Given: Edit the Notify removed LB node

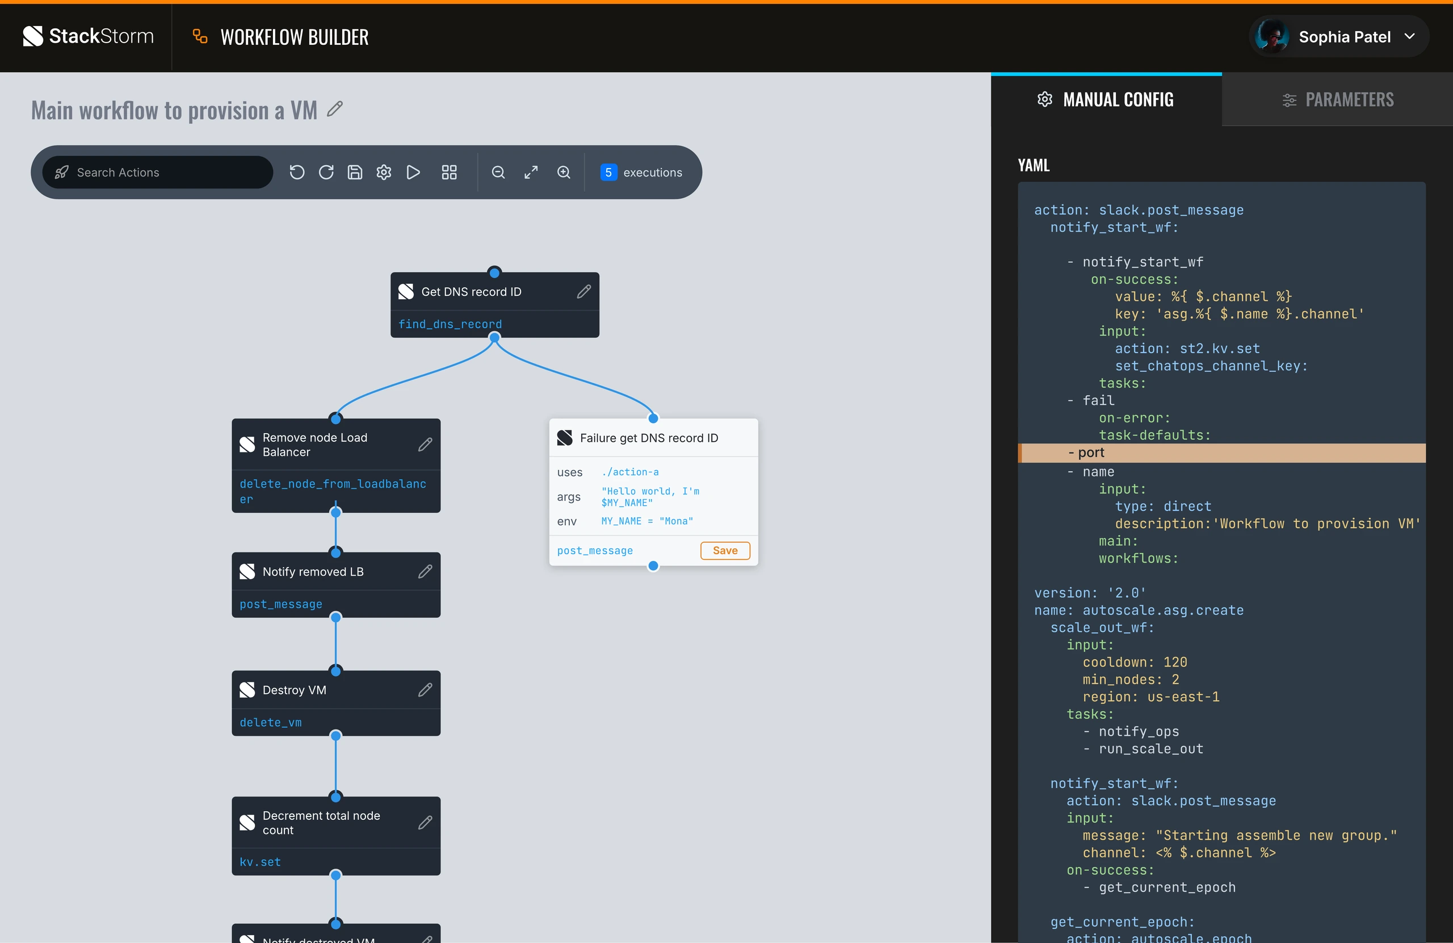Looking at the screenshot, I should pyautogui.click(x=426, y=572).
